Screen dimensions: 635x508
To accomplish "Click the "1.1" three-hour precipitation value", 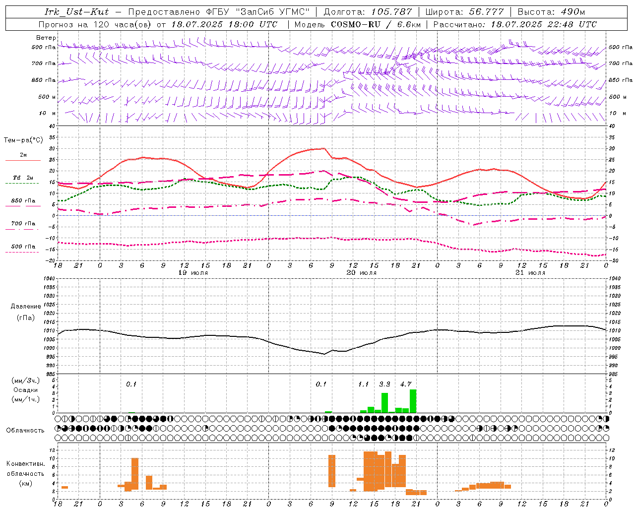I will pyautogui.click(x=364, y=384).
